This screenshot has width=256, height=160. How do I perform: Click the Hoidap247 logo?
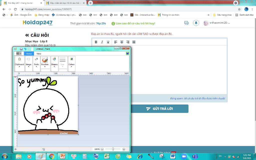pyautogui.click(x=38, y=23)
